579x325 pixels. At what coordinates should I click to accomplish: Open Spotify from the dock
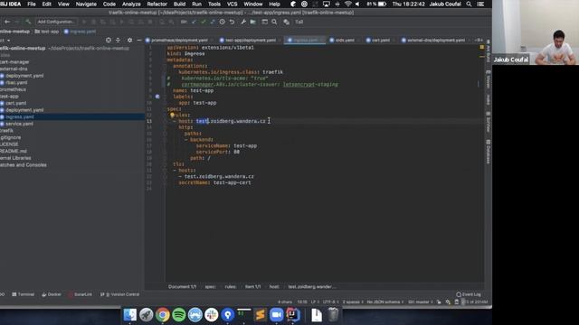179,315
